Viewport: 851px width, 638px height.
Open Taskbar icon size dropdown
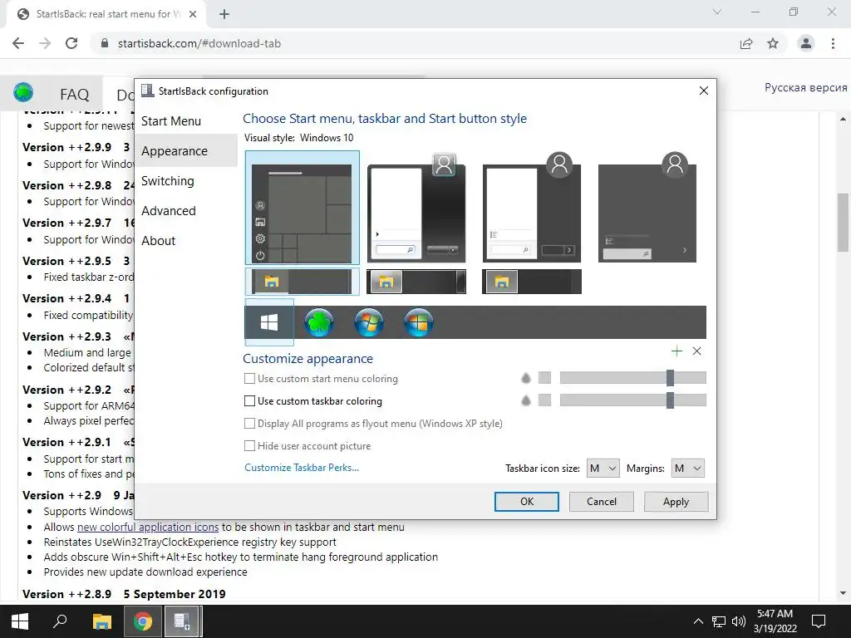(603, 469)
